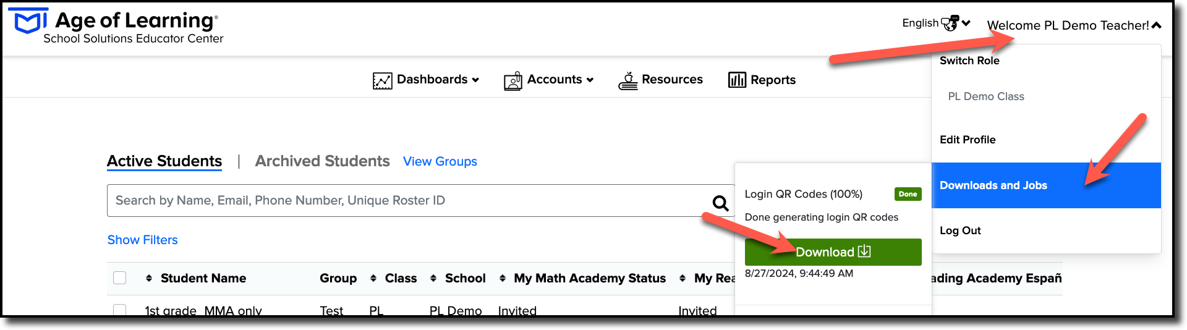Screen dimensions: 1187x330
Task: Collapse the Welcome PL Demo Teacher menu
Action: pos(1157,25)
